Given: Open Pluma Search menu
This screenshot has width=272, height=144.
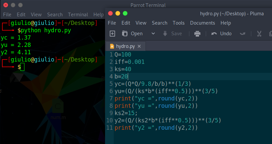Looking at the screenshot, I should (x=160, y=23).
